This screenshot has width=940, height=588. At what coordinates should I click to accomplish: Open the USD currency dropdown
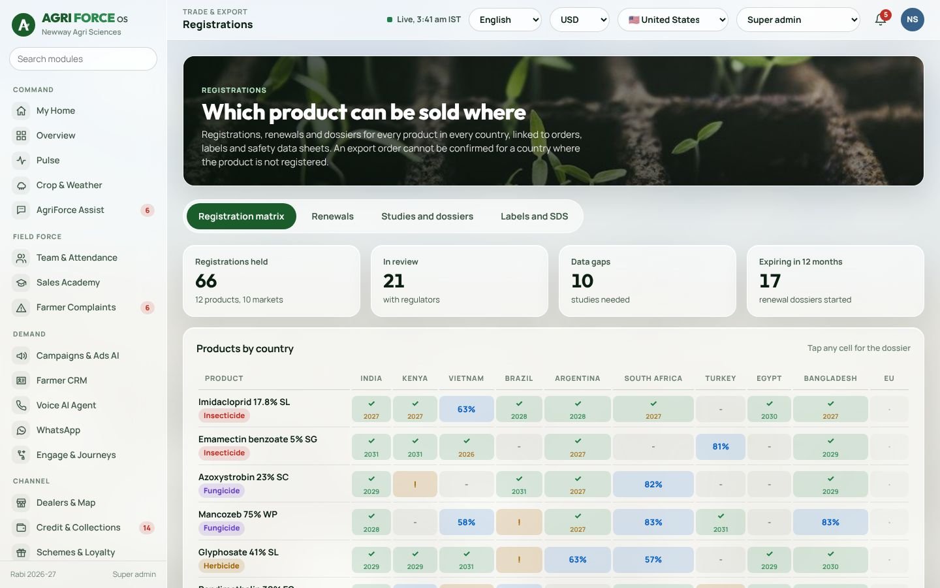click(580, 20)
